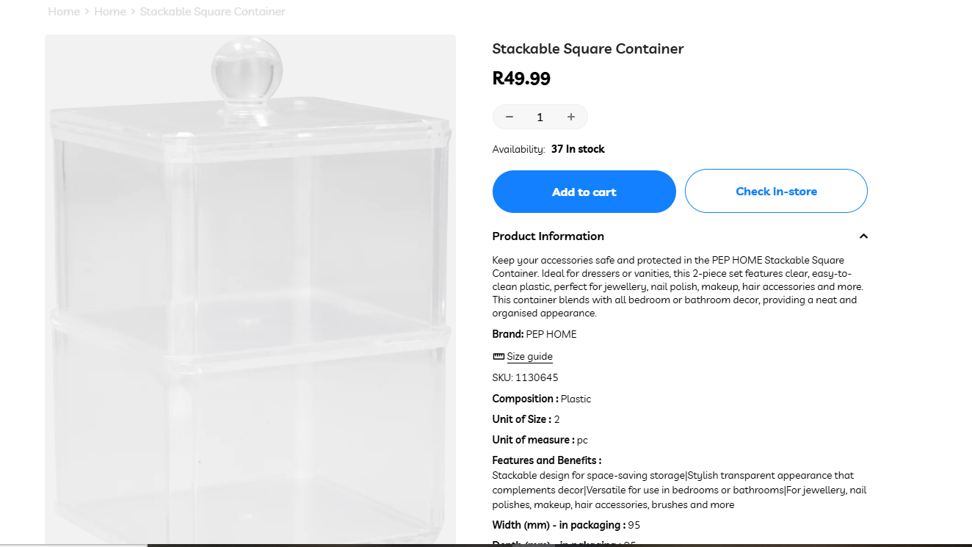Click the clear container product image
The image size is (972, 547).
(250, 294)
